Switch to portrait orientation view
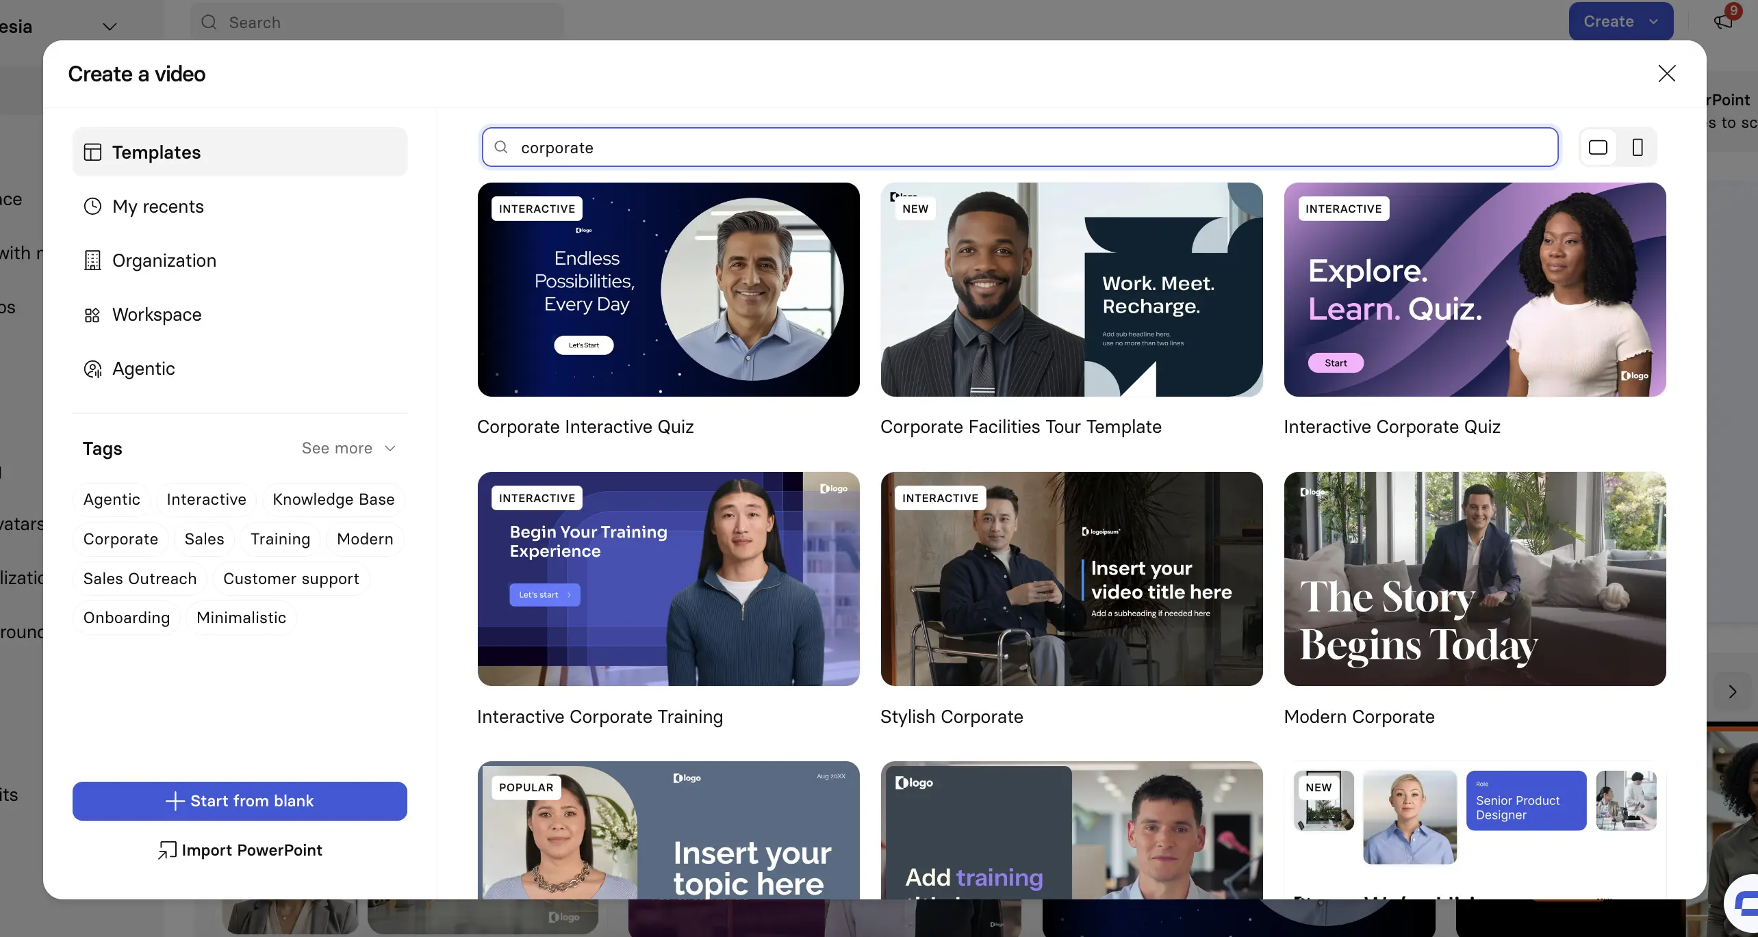The image size is (1758, 937). pos(1638,147)
